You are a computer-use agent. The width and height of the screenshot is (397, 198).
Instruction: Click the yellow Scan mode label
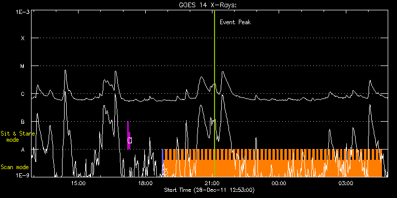(14, 167)
